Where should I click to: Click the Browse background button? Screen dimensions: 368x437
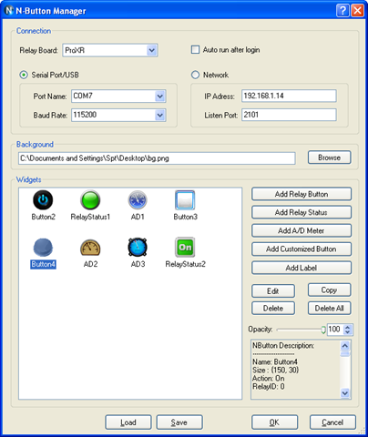click(x=329, y=158)
